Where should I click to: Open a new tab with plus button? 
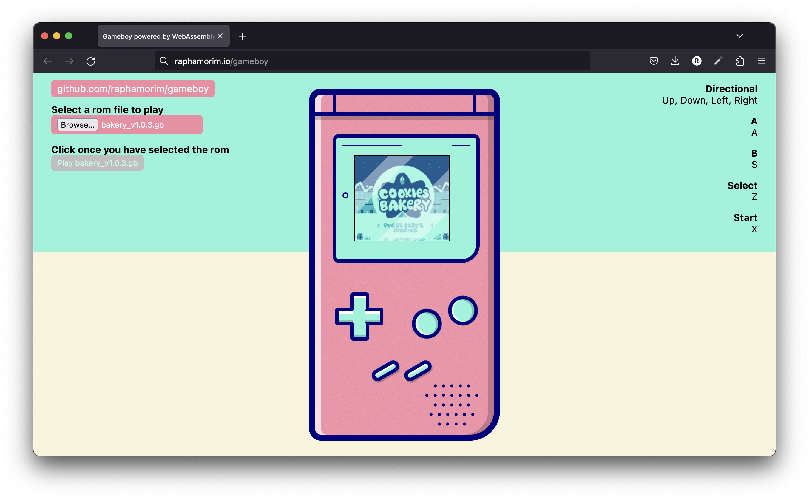pyautogui.click(x=242, y=36)
